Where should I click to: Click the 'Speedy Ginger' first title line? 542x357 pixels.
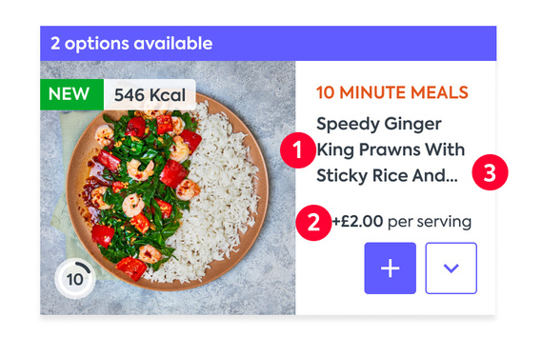point(379,125)
